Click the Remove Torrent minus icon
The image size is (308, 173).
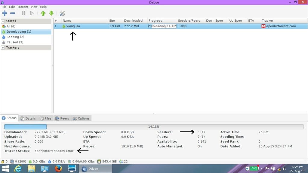tap(13, 13)
